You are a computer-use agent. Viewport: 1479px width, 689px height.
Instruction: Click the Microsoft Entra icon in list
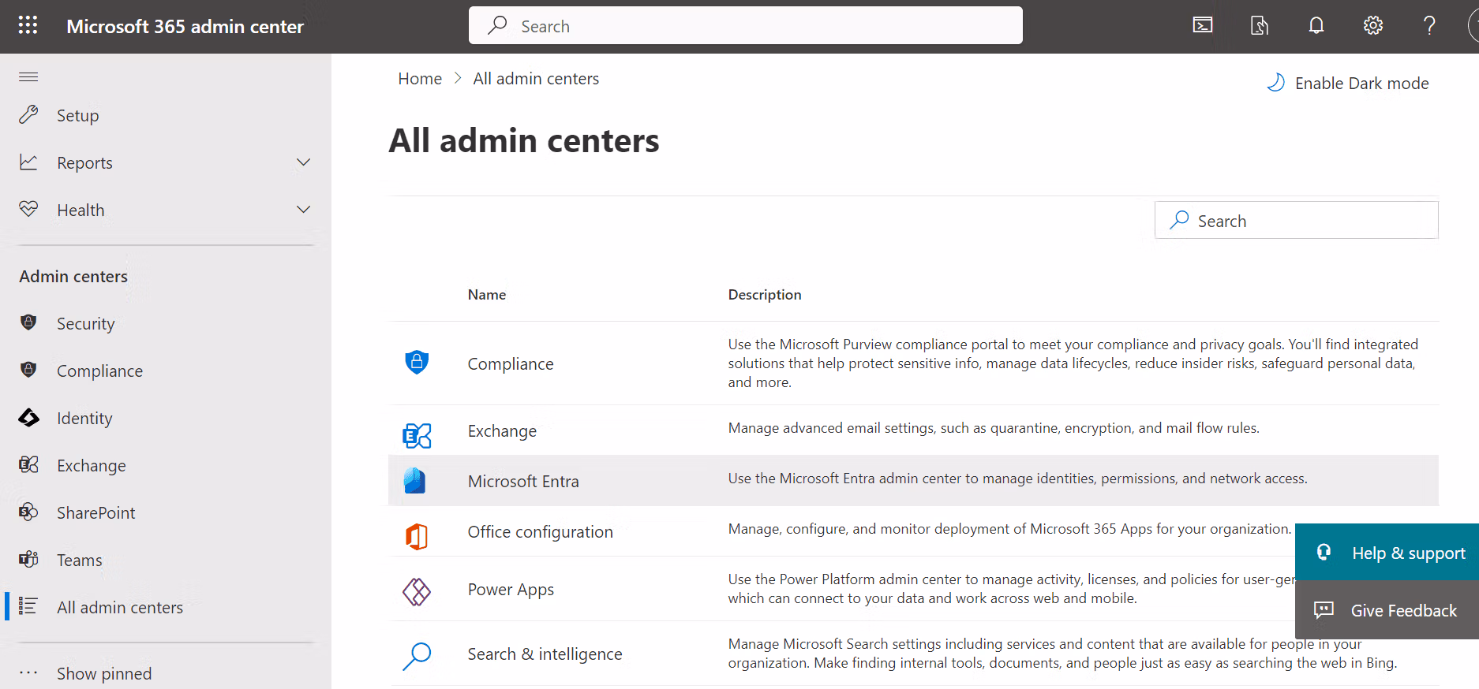[415, 481]
